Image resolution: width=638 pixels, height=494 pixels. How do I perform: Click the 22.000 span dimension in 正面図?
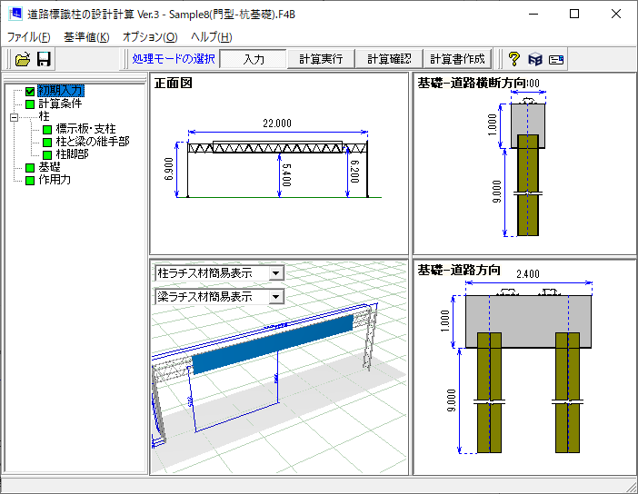(277, 123)
